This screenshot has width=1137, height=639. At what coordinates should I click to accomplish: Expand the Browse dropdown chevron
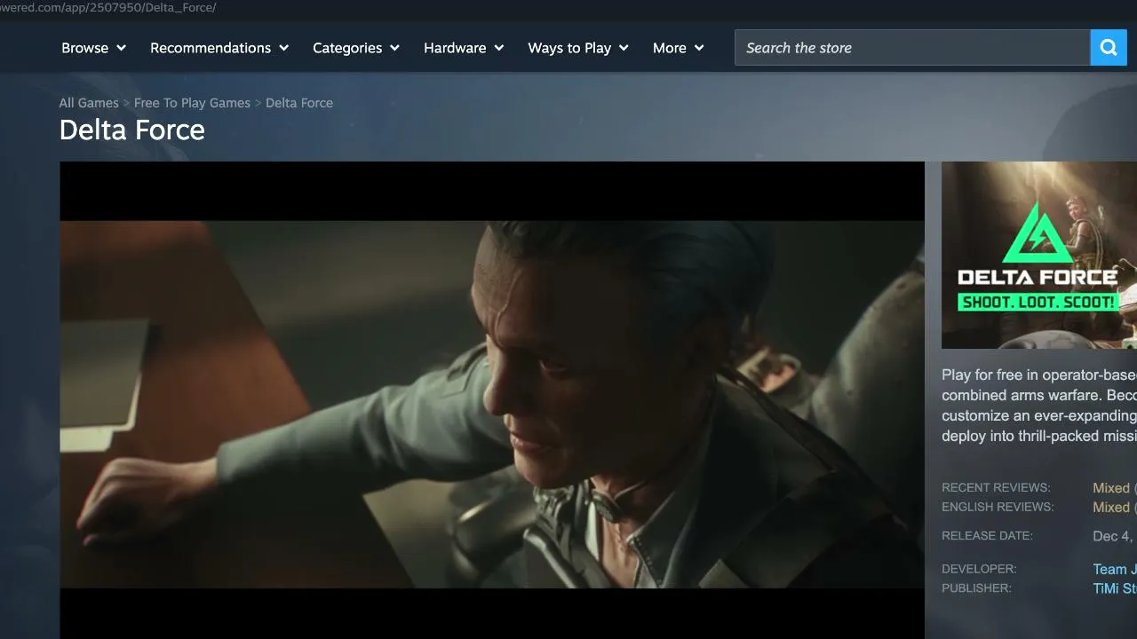coord(121,48)
